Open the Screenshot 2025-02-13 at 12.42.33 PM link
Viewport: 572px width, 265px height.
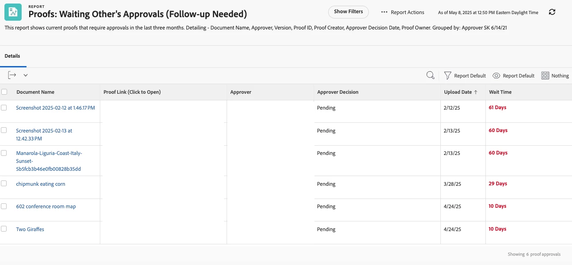(44, 135)
